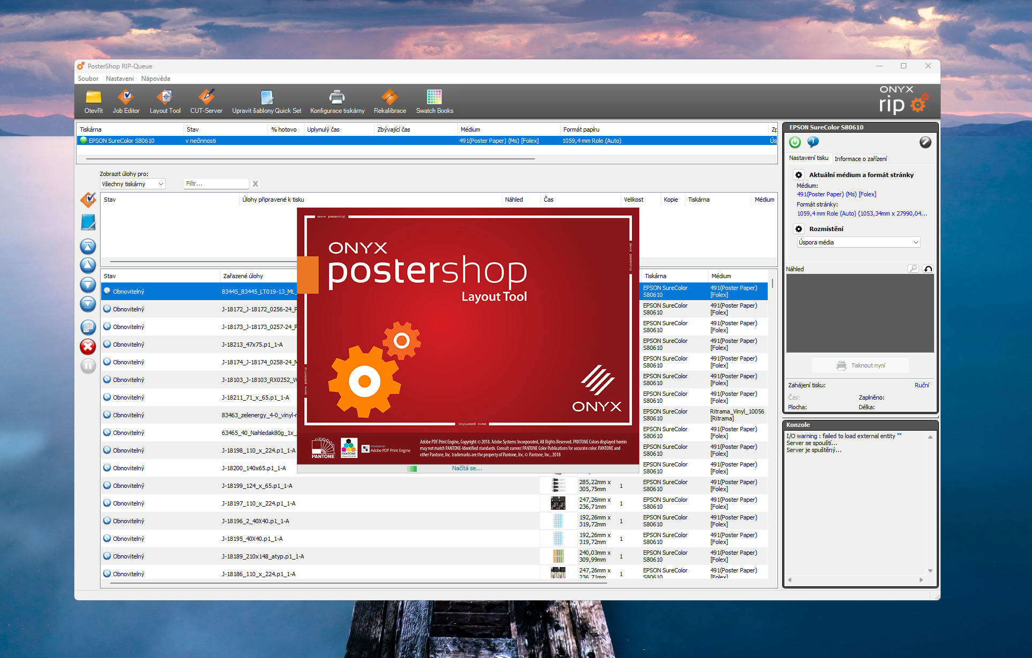Clear filter with the X button
Screen dimensions: 1032x658
256,183
